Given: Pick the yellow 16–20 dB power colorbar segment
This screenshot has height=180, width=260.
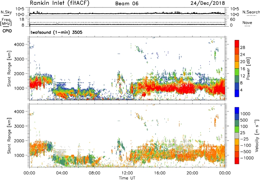Looking at the screenshot, I should pos(237,65).
